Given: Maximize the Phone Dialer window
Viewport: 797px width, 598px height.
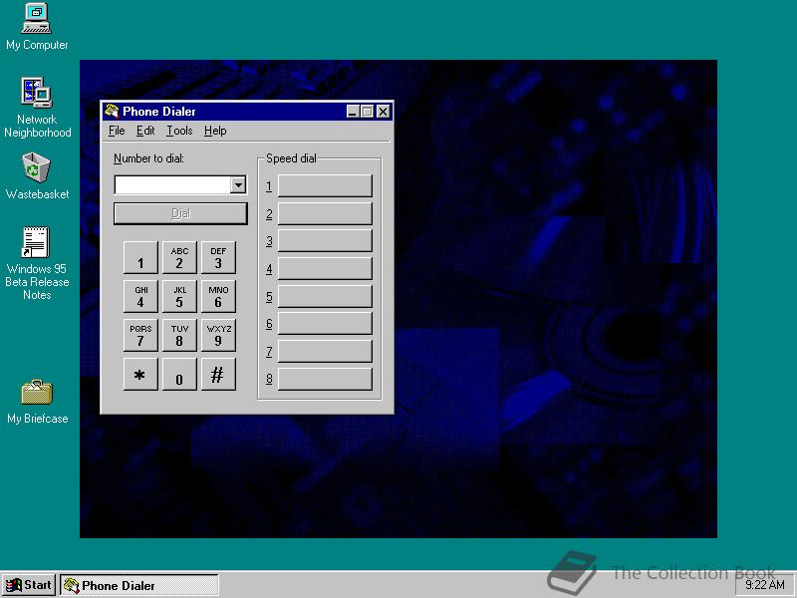Looking at the screenshot, I should point(367,111).
